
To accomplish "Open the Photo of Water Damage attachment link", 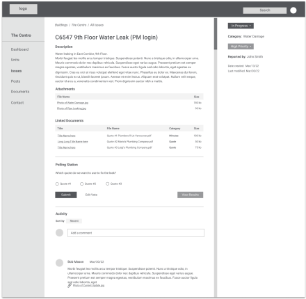I will tap(72, 103).
